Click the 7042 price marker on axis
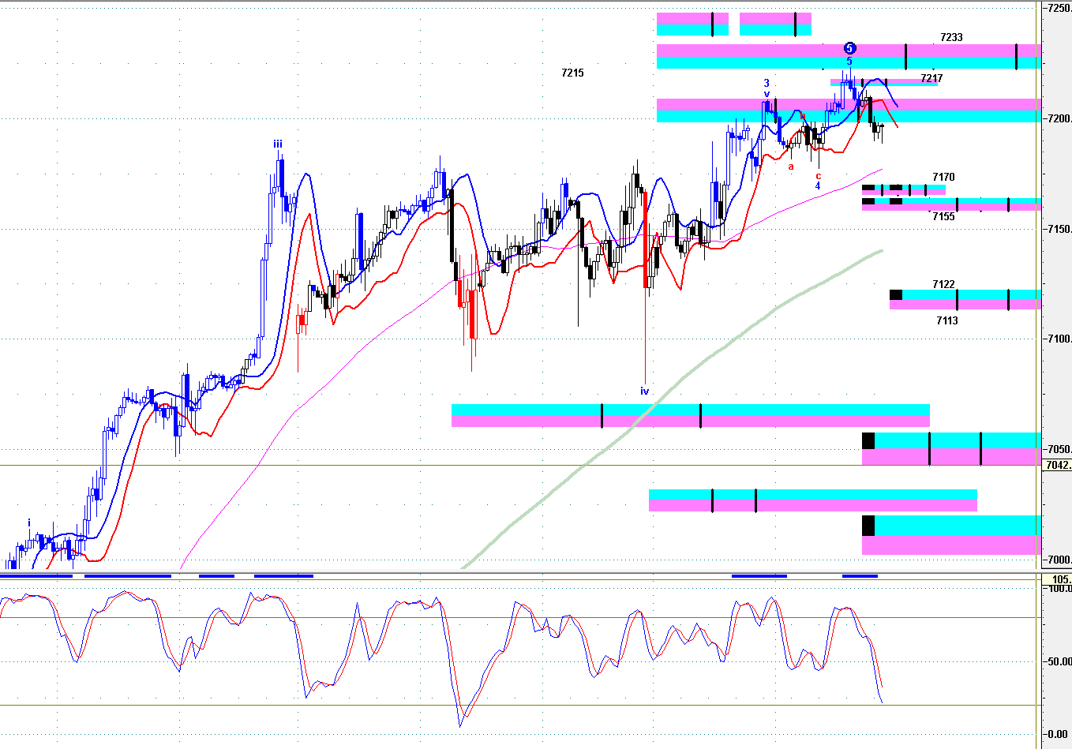The image size is (1072, 749). click(x=1058, y=465)
